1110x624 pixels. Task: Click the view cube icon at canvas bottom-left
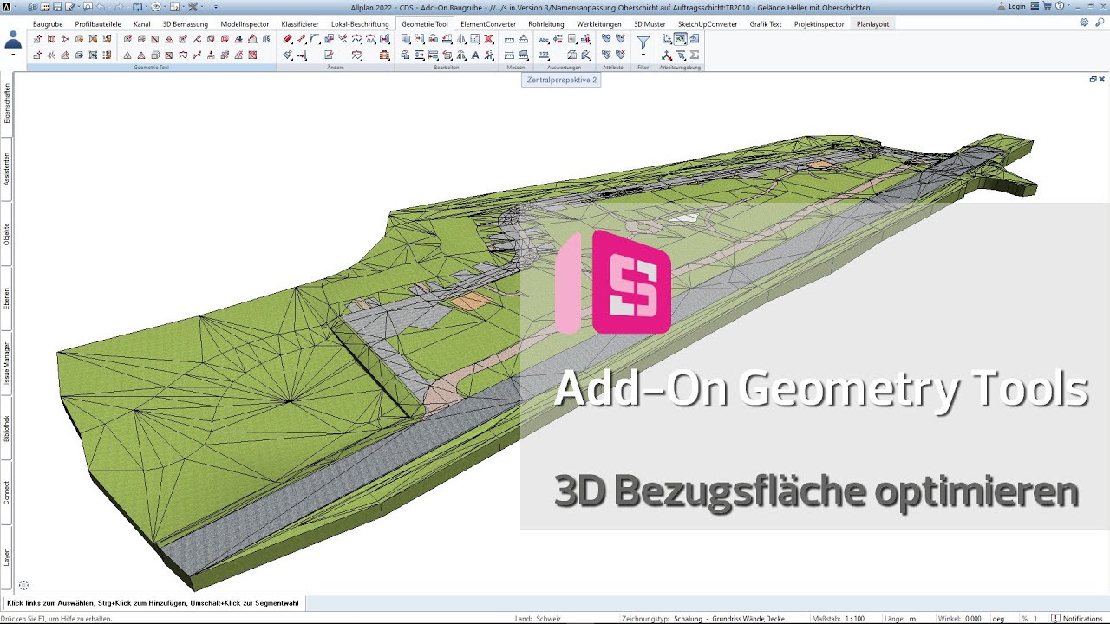(x=23, y=586)
